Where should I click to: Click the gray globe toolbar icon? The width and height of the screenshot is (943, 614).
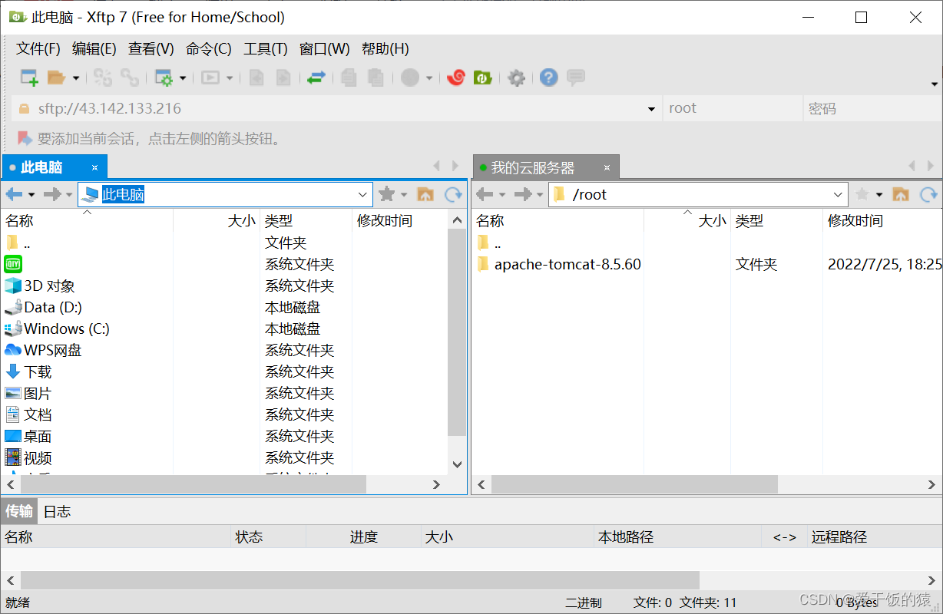pos(411,78)
